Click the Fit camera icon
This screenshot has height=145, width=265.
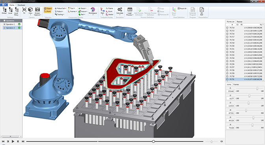coord(24,11)
